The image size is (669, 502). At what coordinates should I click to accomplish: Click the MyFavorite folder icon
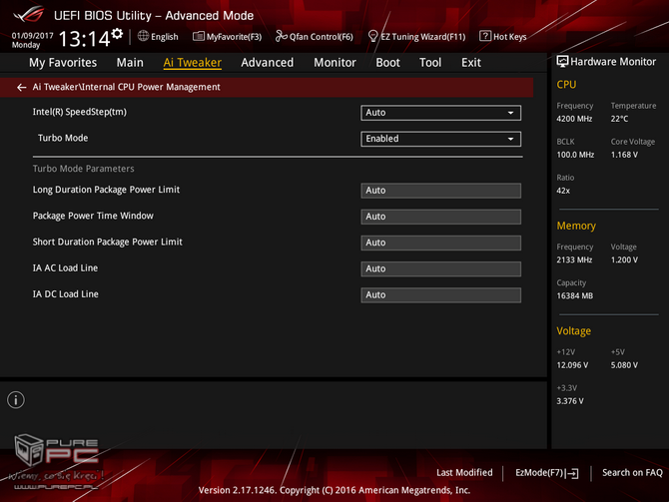[199, 36]
